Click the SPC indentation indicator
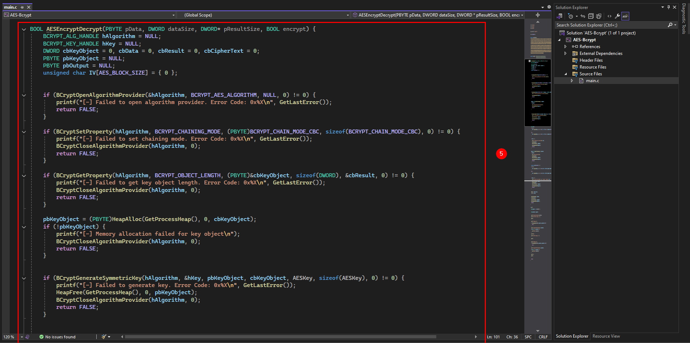 click(x=528, y=337)
